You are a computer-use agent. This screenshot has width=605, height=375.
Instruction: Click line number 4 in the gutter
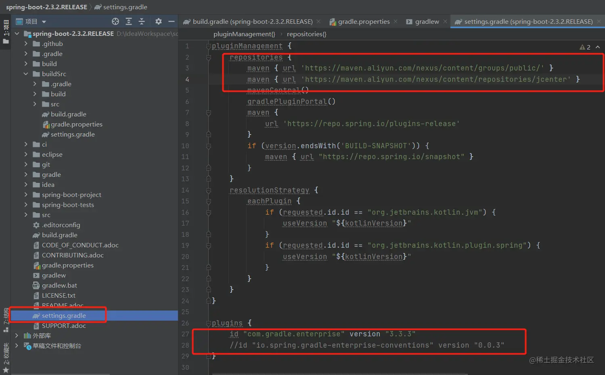[x=187, y=79]
